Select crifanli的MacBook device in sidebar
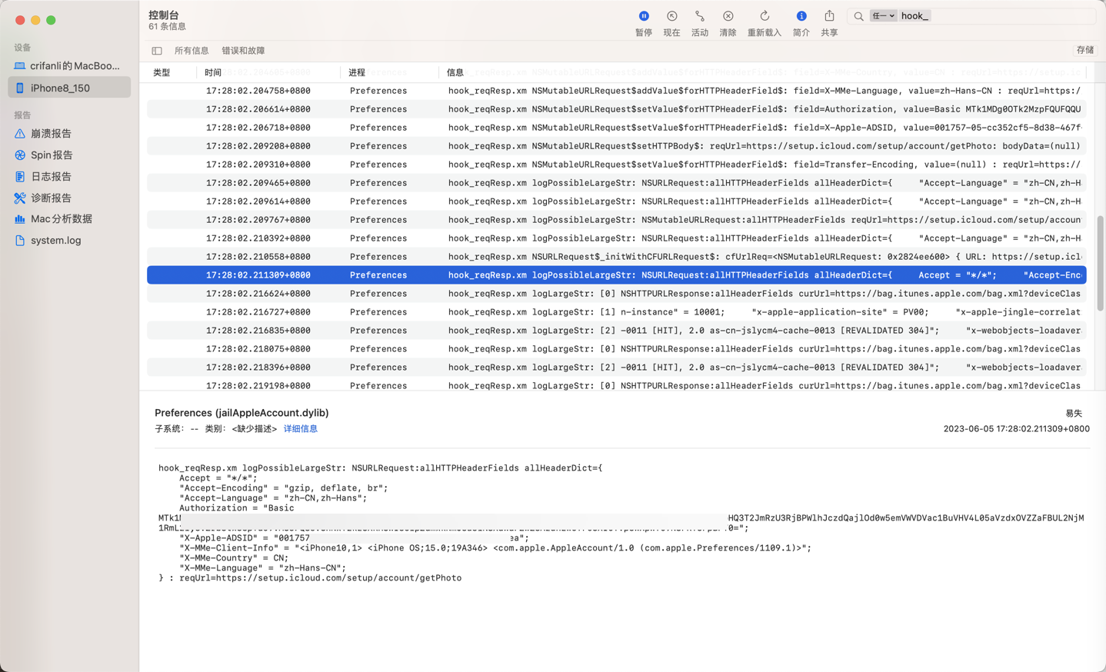This screenshot has height=672, width=1106. (x=69, y=66)
